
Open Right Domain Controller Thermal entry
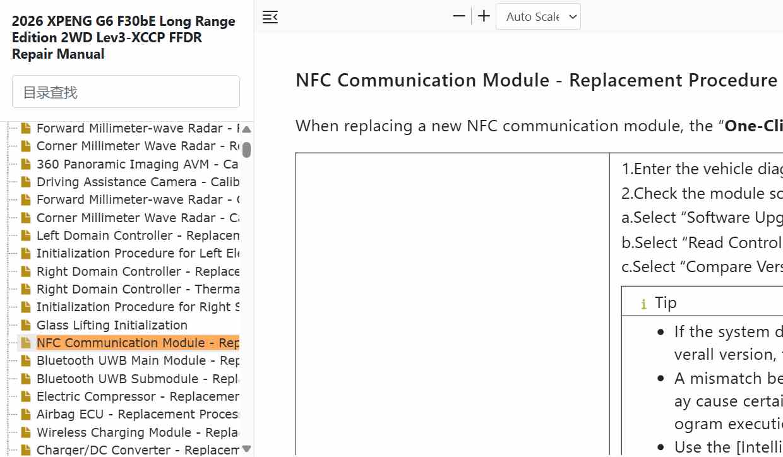138,289
